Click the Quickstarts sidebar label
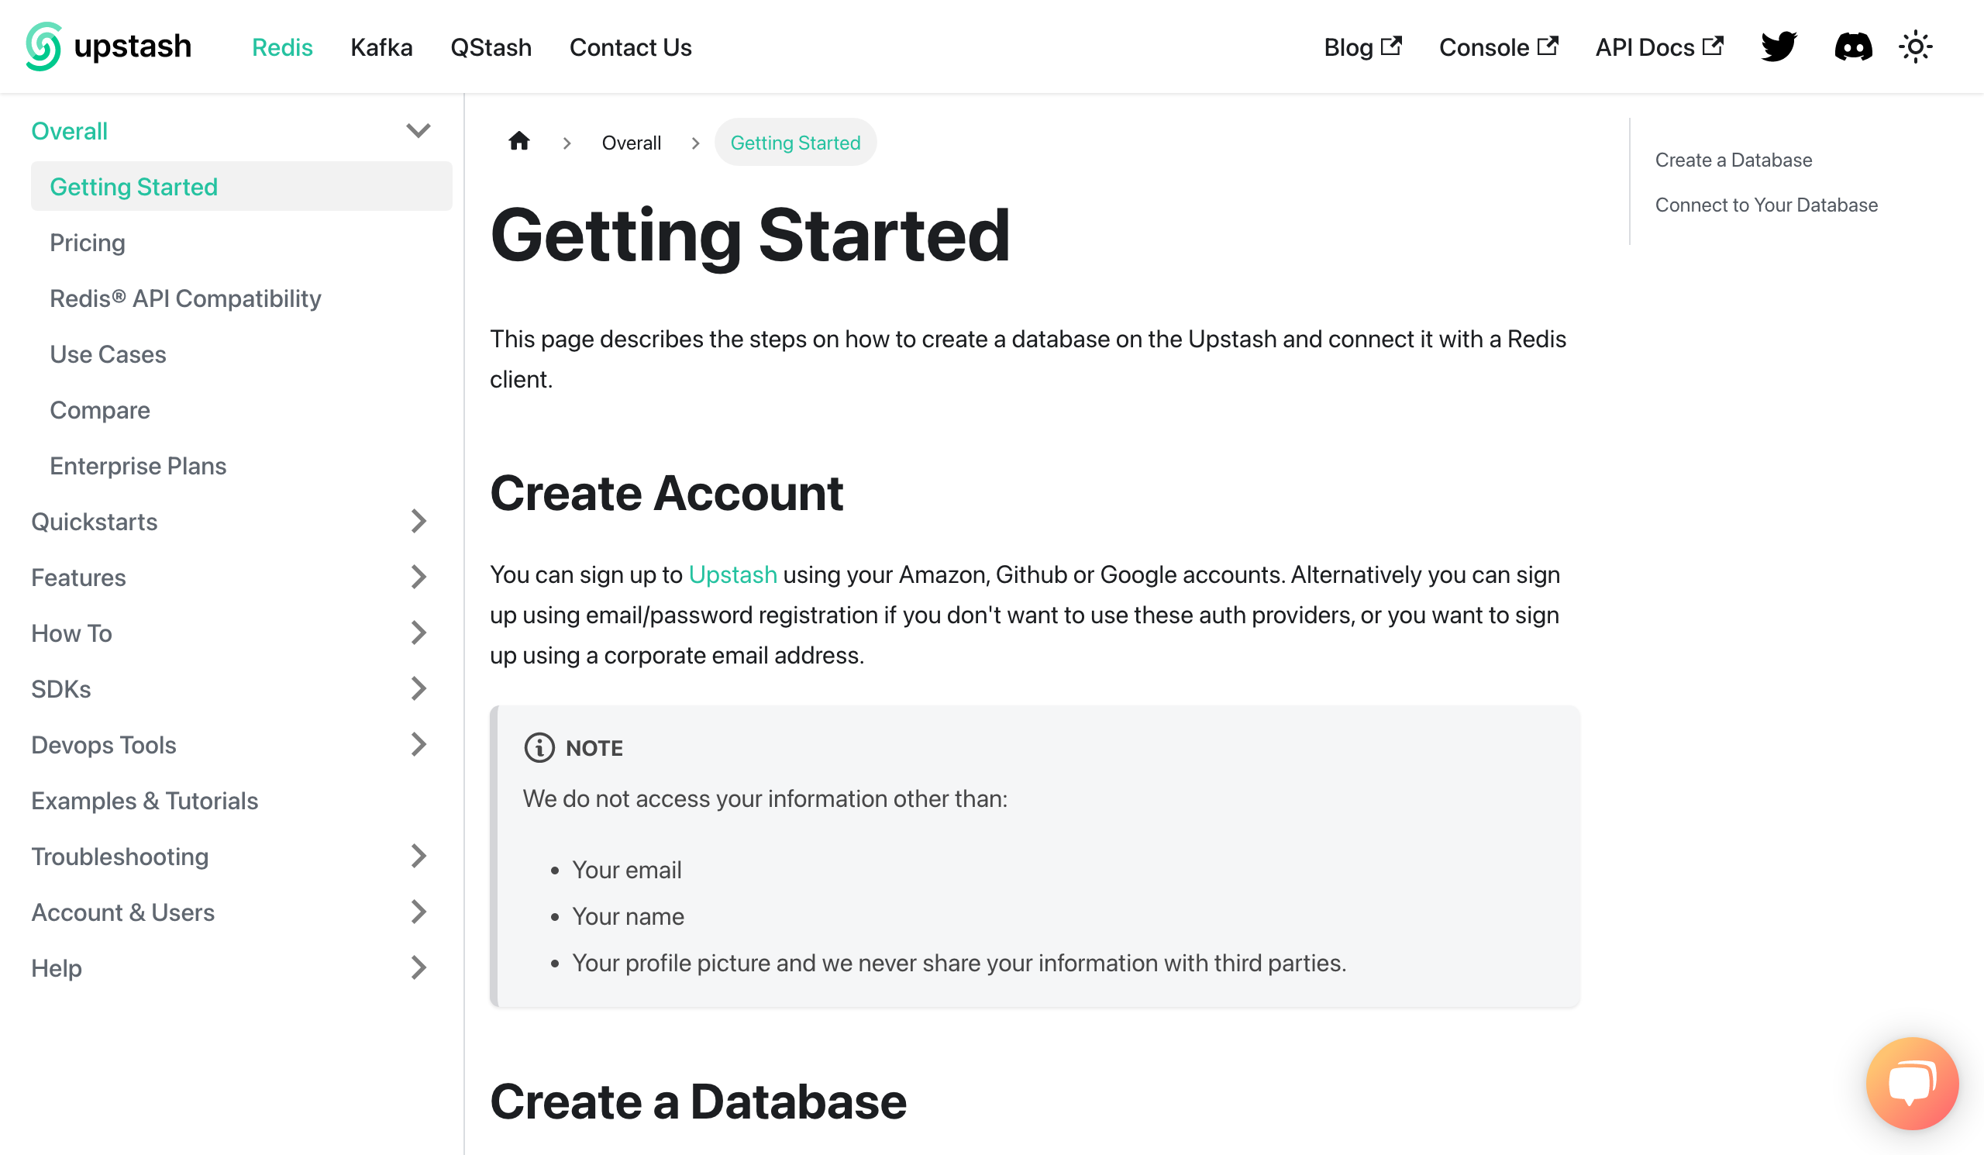Viewport: 1984px width, 1155px height. [x=94, y=522]
